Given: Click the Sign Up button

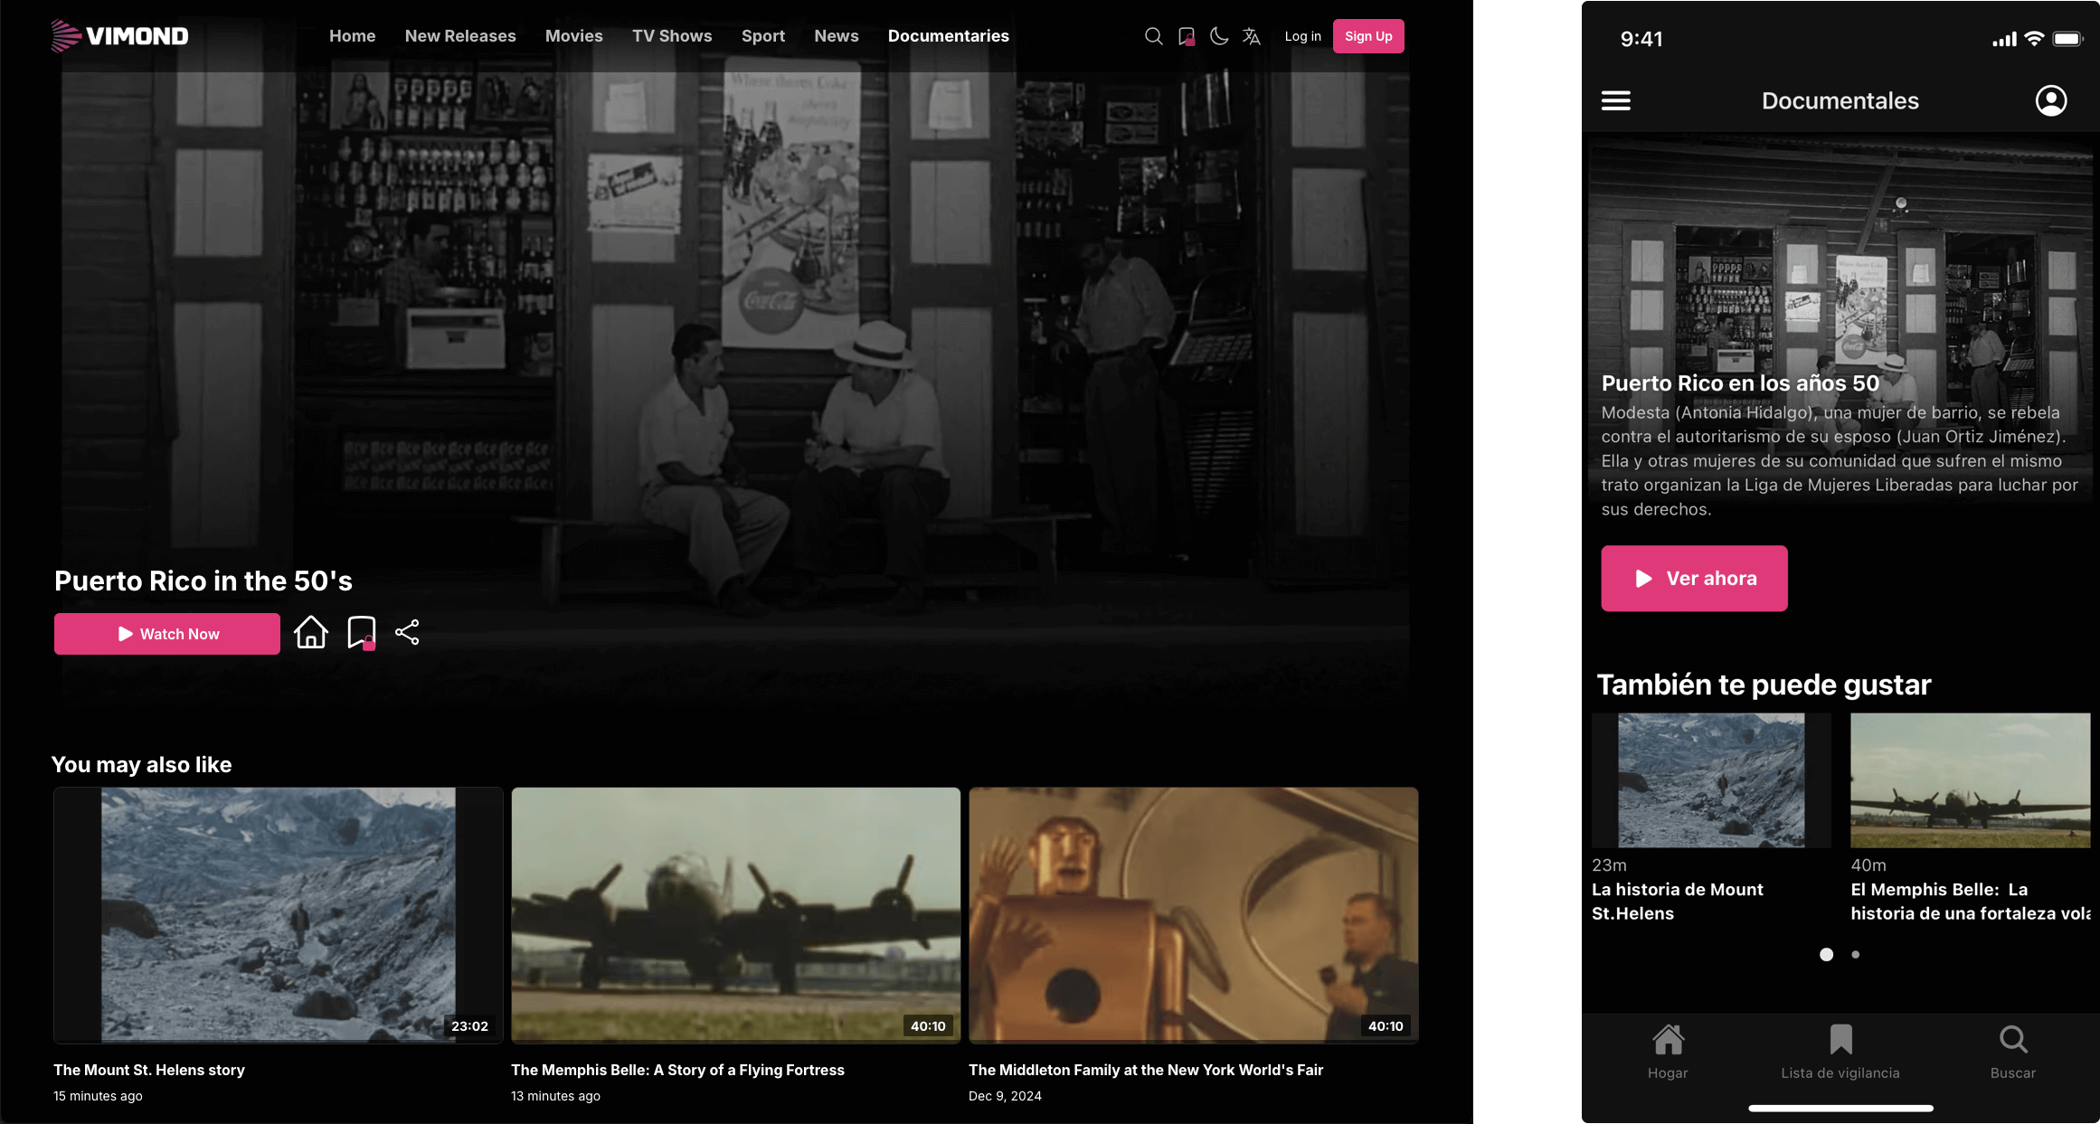Looking at the screenshot, I should point(1367,36).
